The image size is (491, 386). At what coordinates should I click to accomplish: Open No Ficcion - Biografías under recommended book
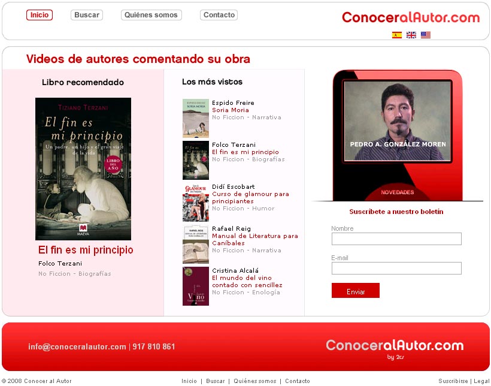(x=75, y=274)
